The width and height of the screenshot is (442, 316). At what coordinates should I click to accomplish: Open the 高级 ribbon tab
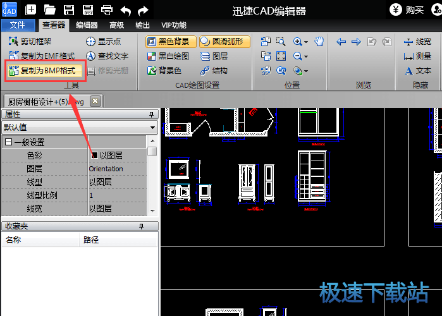117,25
